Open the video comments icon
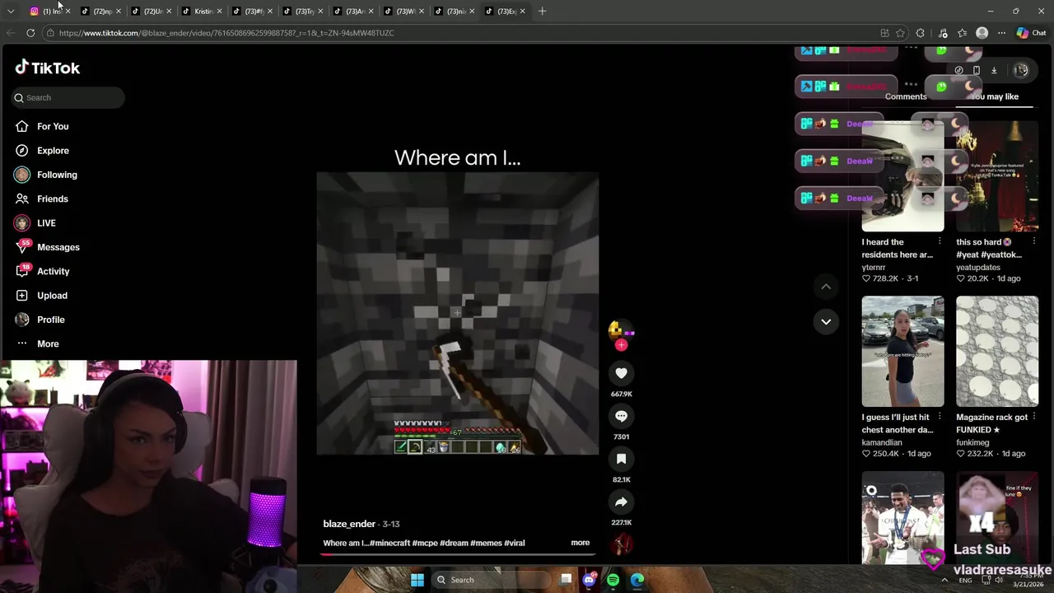 pyautogui.click(x=621, y=416)
